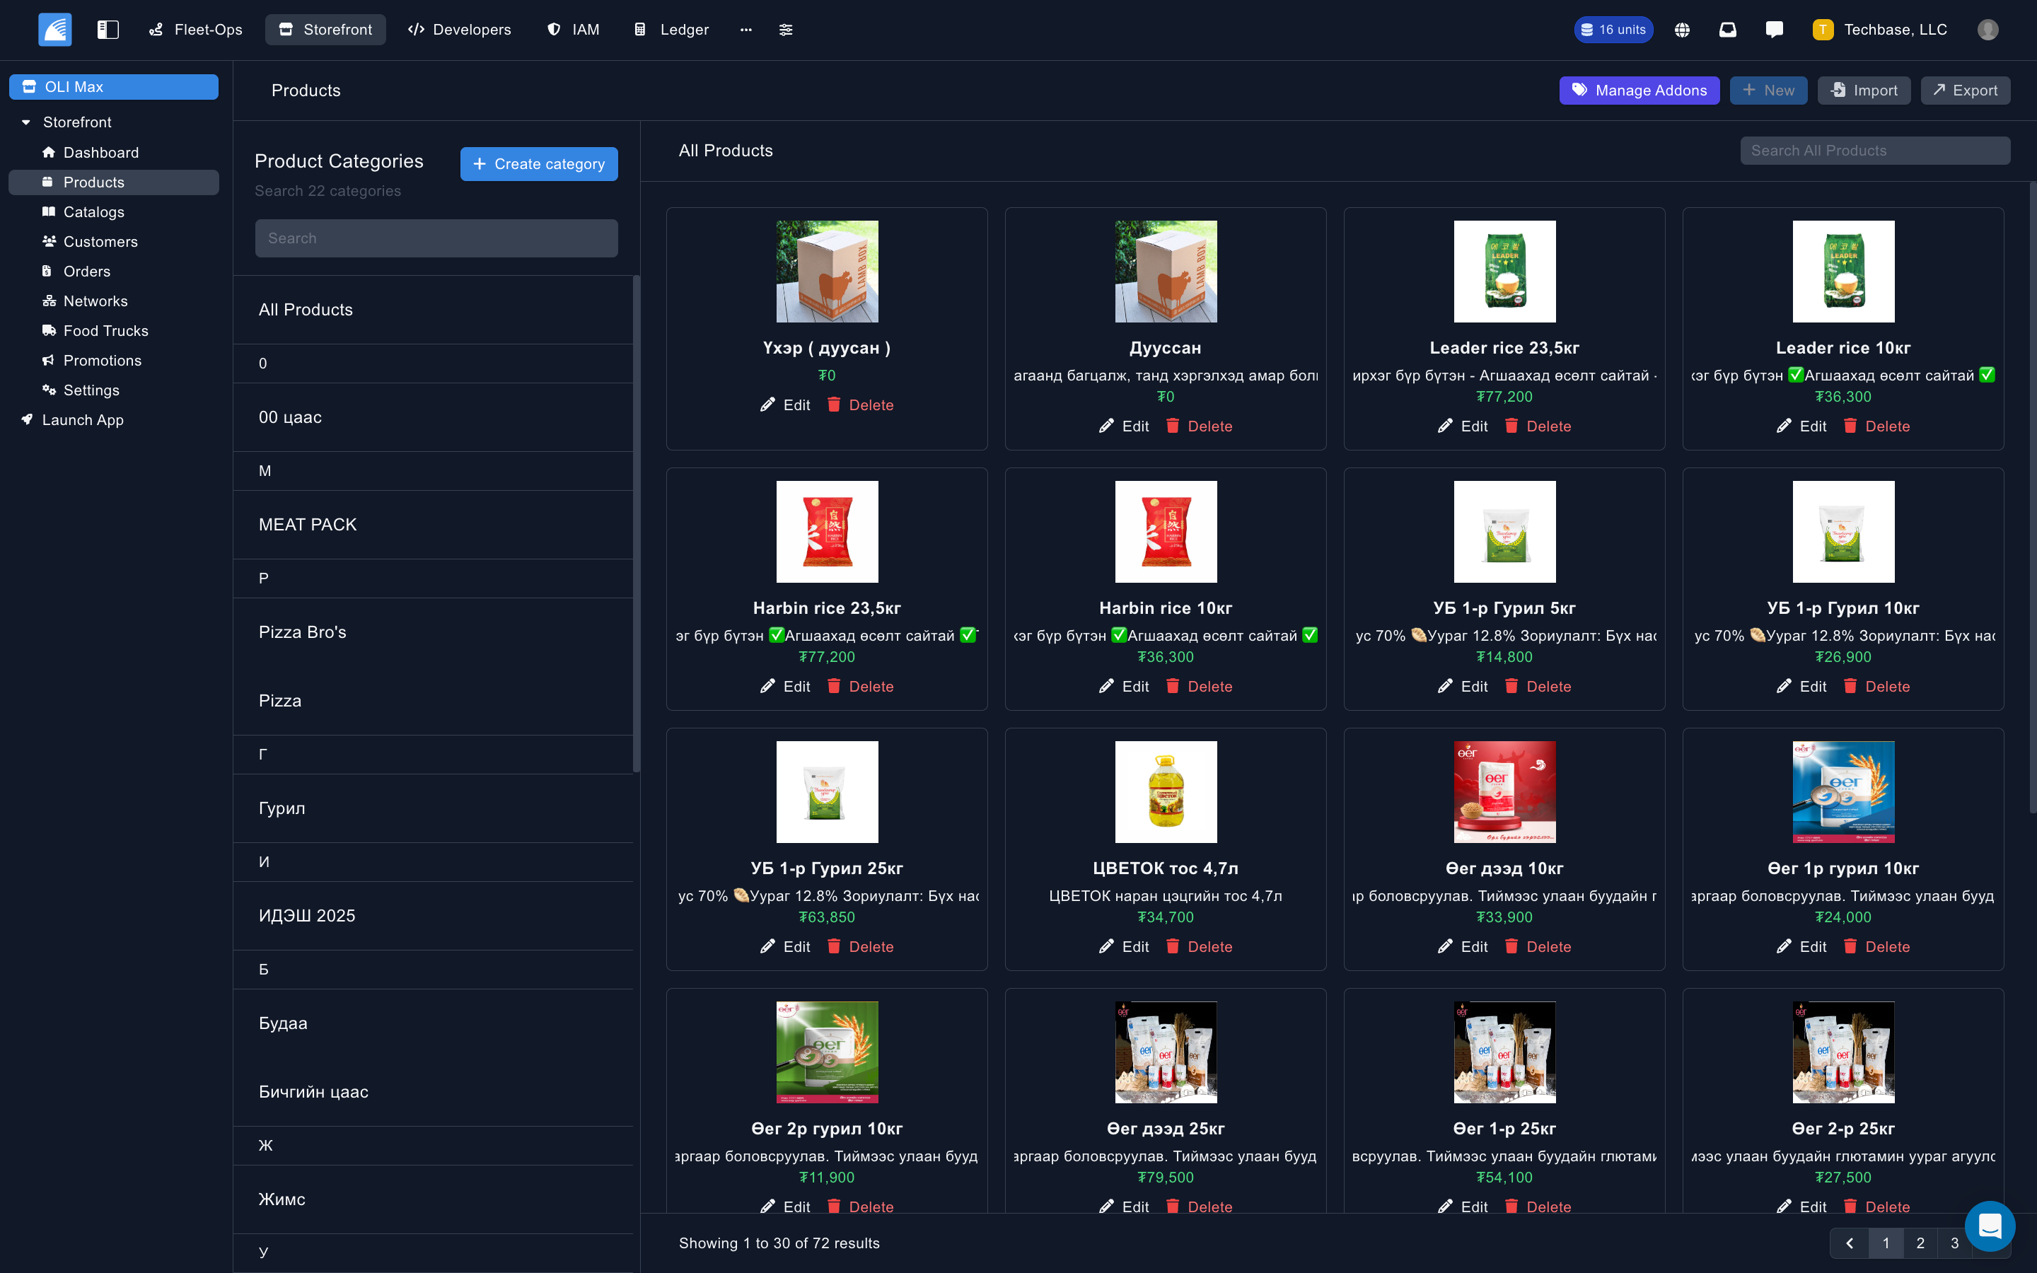Collapse the Storefront tree section
The height and width of the screenshot is (1273, 2037).
pos(26,122)
